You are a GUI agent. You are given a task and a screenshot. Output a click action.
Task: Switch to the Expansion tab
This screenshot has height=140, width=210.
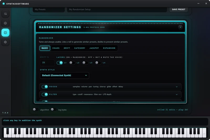[x=109, y=48]
